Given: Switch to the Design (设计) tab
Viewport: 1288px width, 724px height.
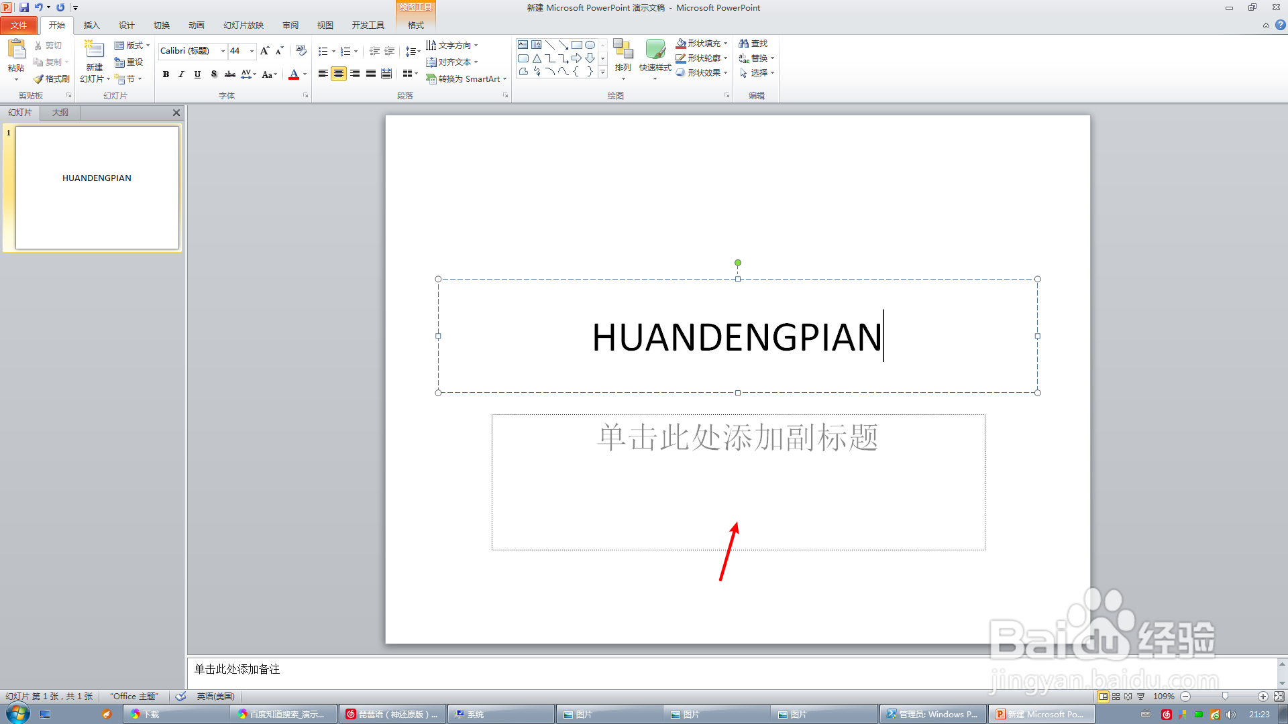Looking at the screenshot, I should point(126,25).
